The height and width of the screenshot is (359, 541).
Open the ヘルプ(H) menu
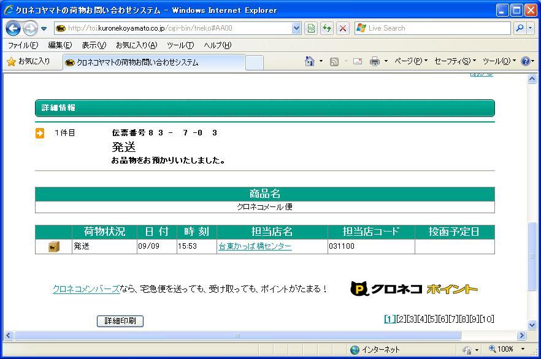click(218, 45)
